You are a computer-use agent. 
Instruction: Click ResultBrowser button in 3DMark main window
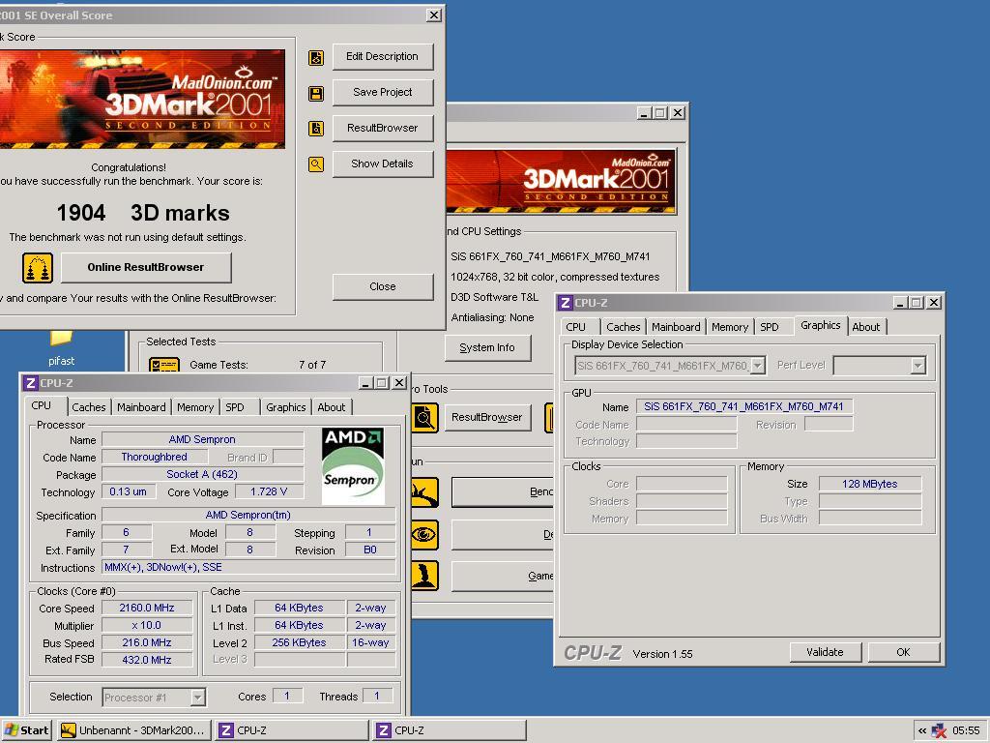tap(487, 417)
